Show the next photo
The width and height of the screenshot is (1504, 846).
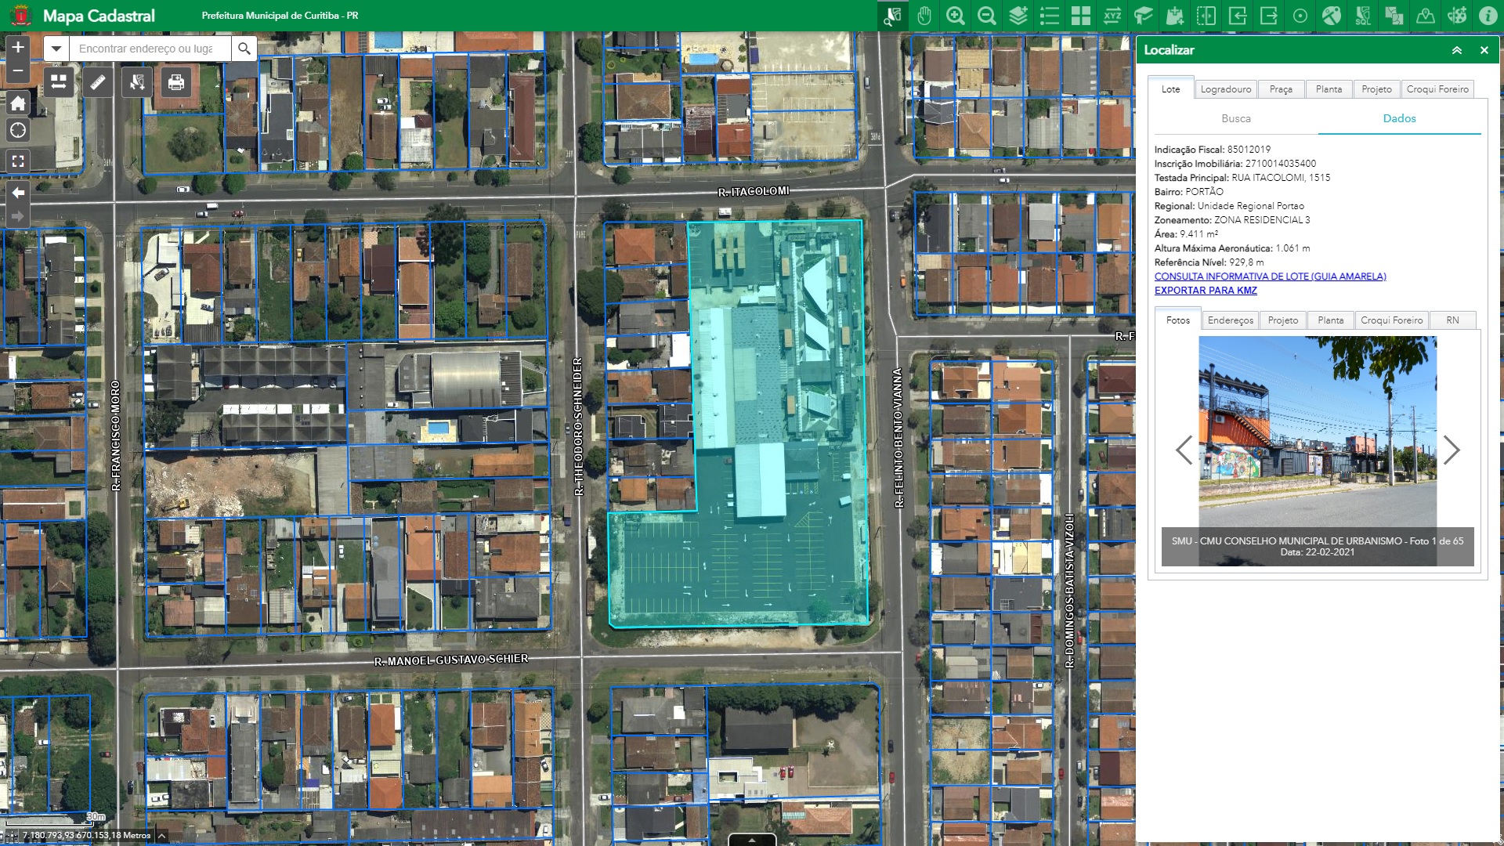click(x=1452, y=450)
